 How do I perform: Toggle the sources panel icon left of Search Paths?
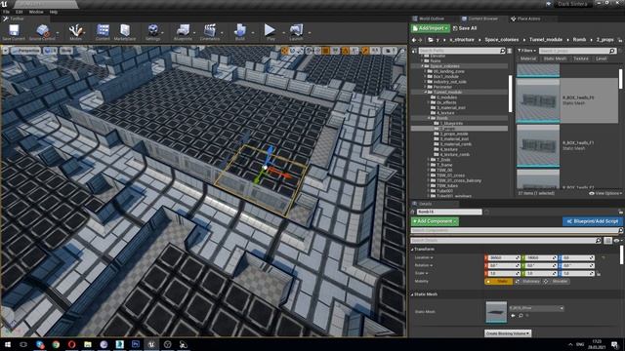[x=414, y=51]
